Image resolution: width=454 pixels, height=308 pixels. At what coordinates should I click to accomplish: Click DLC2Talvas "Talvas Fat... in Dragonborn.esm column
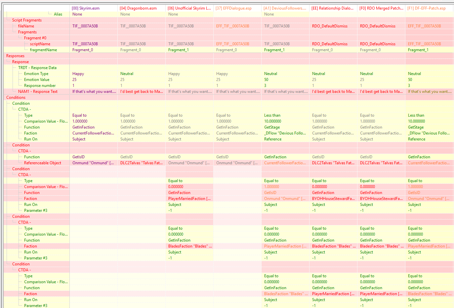[142, 163]
